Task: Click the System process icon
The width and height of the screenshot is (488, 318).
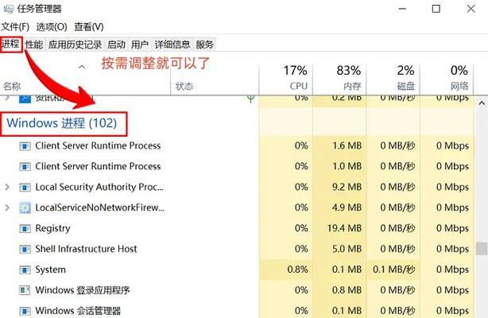Action: point(25,270)
